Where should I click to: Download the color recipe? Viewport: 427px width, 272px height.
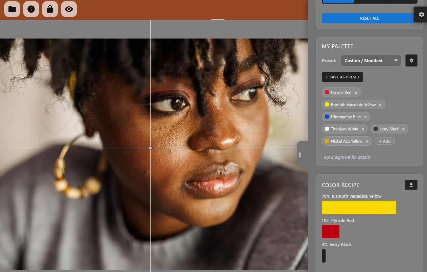pyautogui.click(x=411, y=185)
